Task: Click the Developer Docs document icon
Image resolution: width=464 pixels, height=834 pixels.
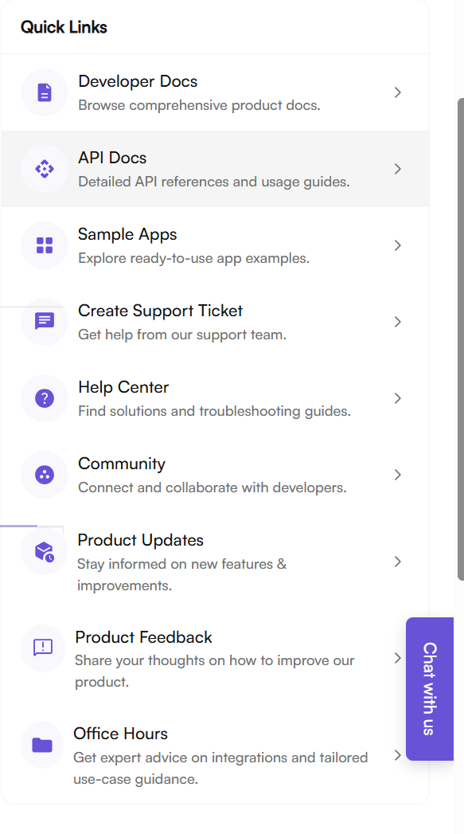Action: (x=45, y=92)
